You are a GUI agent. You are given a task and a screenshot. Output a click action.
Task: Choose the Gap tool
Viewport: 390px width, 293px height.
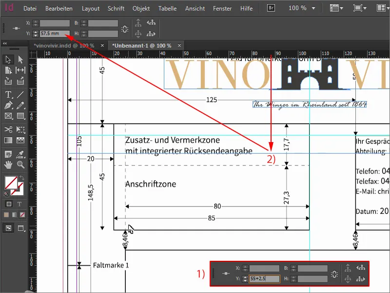pyautogui.click(x=20, y=70)
